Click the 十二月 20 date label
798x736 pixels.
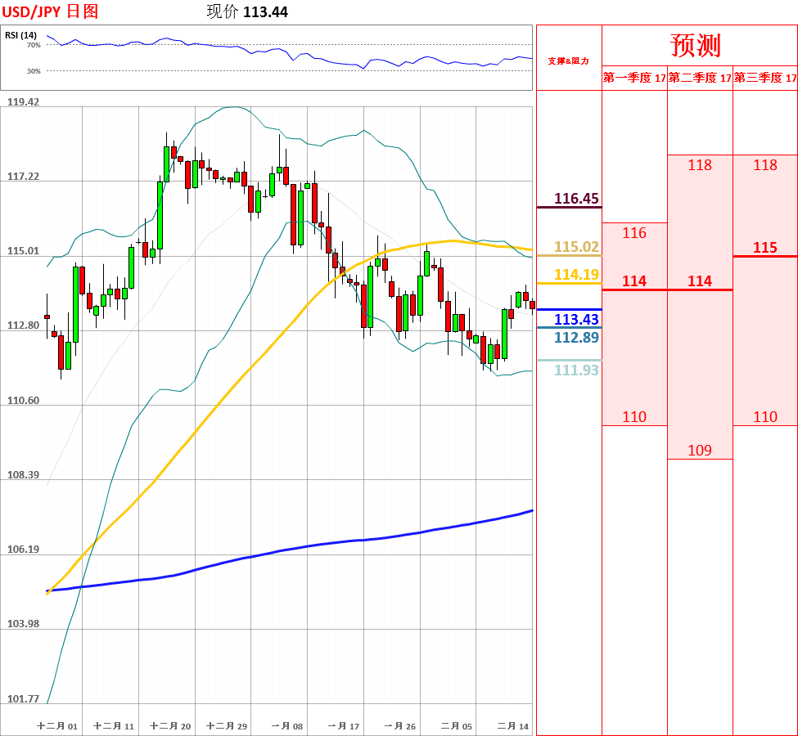pyautogui.click(x=170, y=726)
